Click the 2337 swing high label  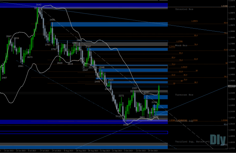tap(135, 88)
